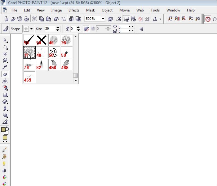Select the Eraser tool in the toolbox
The width and height of the screenshot is (217, 186).
(5, 74)
